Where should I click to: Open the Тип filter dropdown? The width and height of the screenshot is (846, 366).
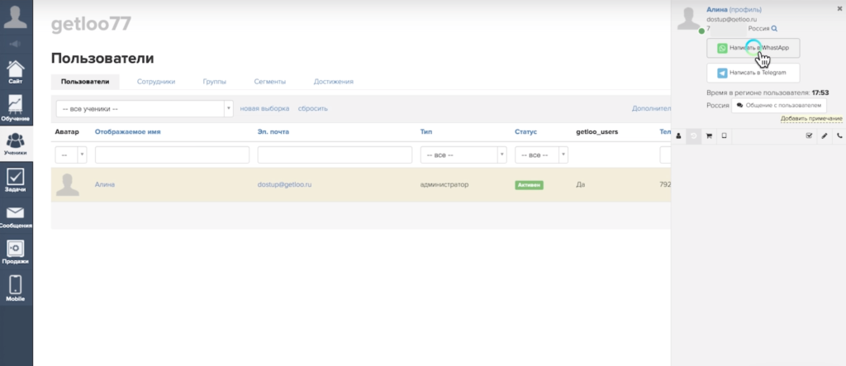point(501,154)
